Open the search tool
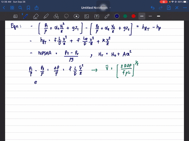 [x=20, y=8]
